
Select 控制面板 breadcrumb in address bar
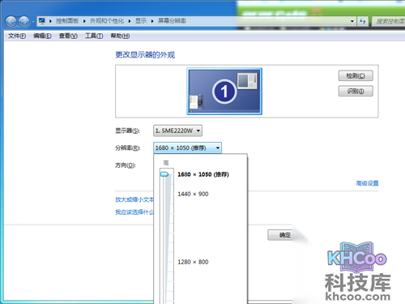67,21
